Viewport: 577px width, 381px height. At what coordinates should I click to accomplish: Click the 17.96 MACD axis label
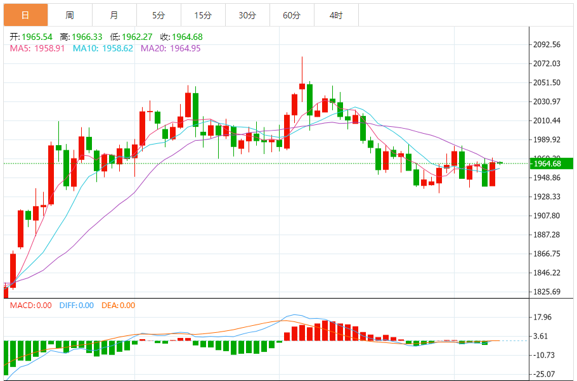542,317
